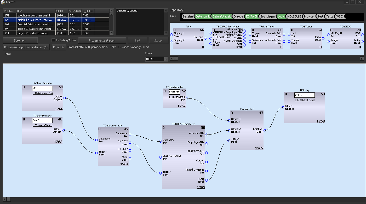Click the Absender-ILN output port on node 1265
Viewport: 366px width, 204px height.
(207, 135)
